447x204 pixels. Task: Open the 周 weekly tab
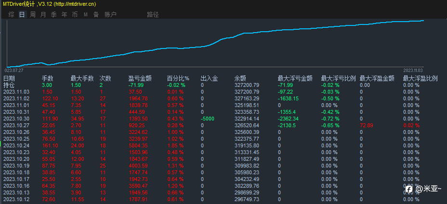[33, 14]
